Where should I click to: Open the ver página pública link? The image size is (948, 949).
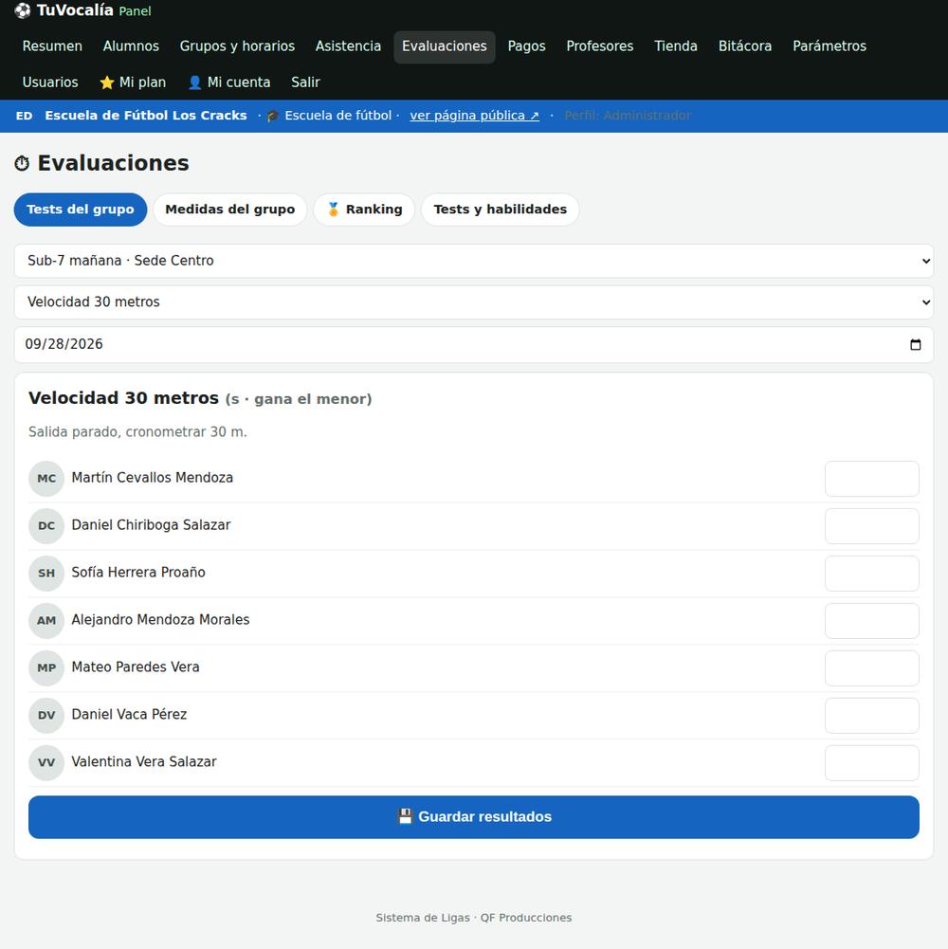[x=475, y=116]
